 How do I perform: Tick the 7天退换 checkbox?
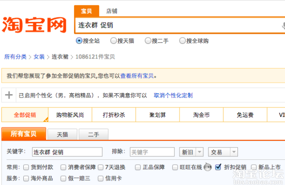click(x=101, y=167)
